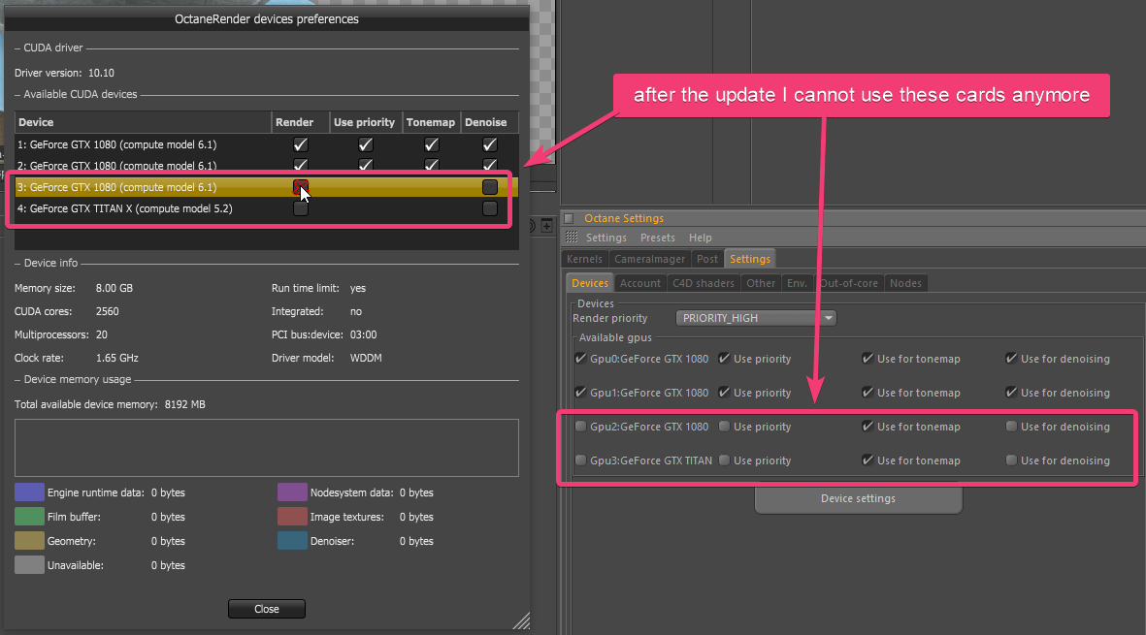Click the Device settings button
This screenshot has width=1146, height=635.
tap(858, 499)
